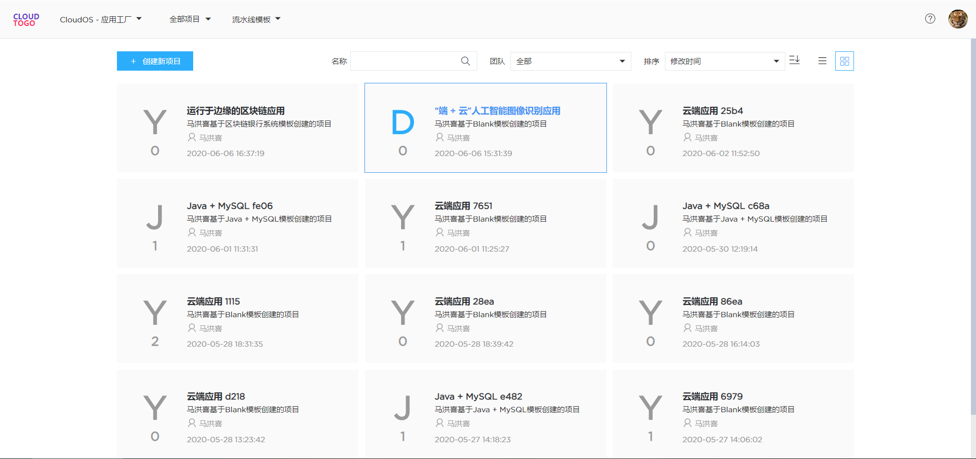The width and height of the screenshot is (976, 459).
Task: Click the search magnifier icon
Action: pos(465,61)
